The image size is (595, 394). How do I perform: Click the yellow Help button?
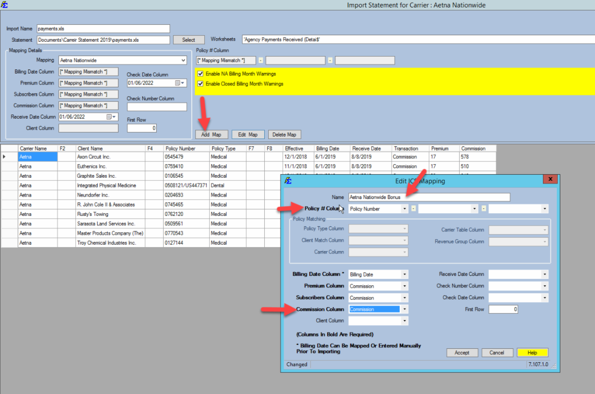click(x=532, y=353)
